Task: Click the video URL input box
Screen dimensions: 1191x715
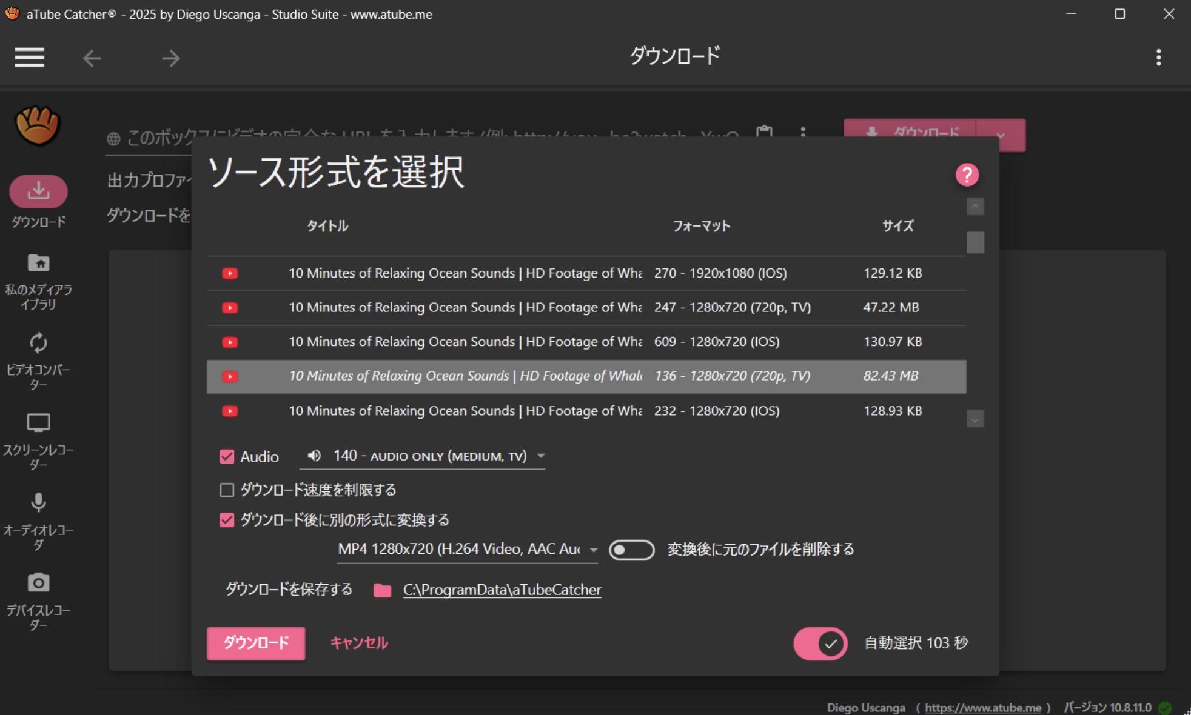Action: click(x=424, y=138)
